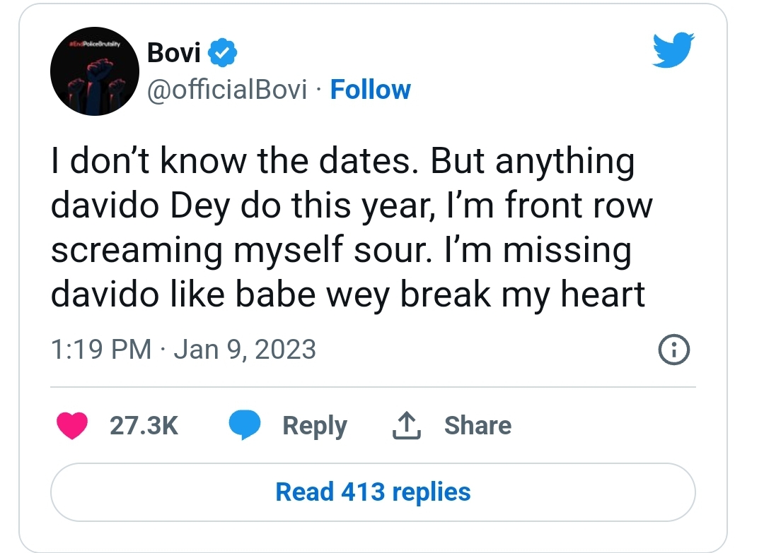Image resolution: width=764 pixels, height=553 pixels.
Task: Open the Bovi display name link
Action: pyautogui.click(x=174, y=52)
